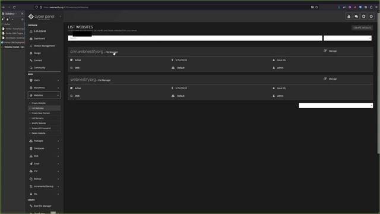Focus the website search field
Image resolution: width=380 pixels, height=214 pixels.
pyautogui.click(x=195, y=38)
